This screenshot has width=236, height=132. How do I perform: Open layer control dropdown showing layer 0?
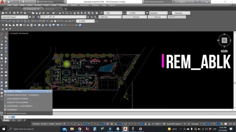pyautogui.click(x=63, y=17)
